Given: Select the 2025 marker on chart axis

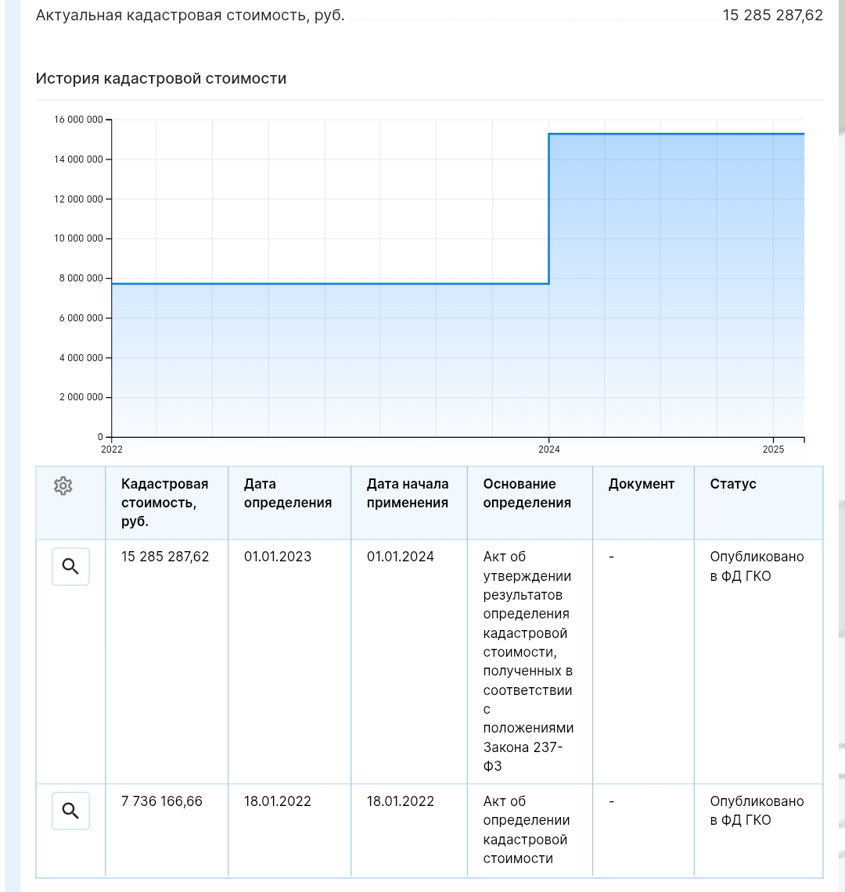Looking at the screenshot, I should [x=773, y=450].
